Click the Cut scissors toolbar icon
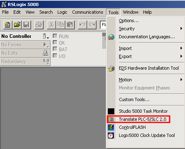The width and height of the screenshot is (185, 149). coord(51,25)
